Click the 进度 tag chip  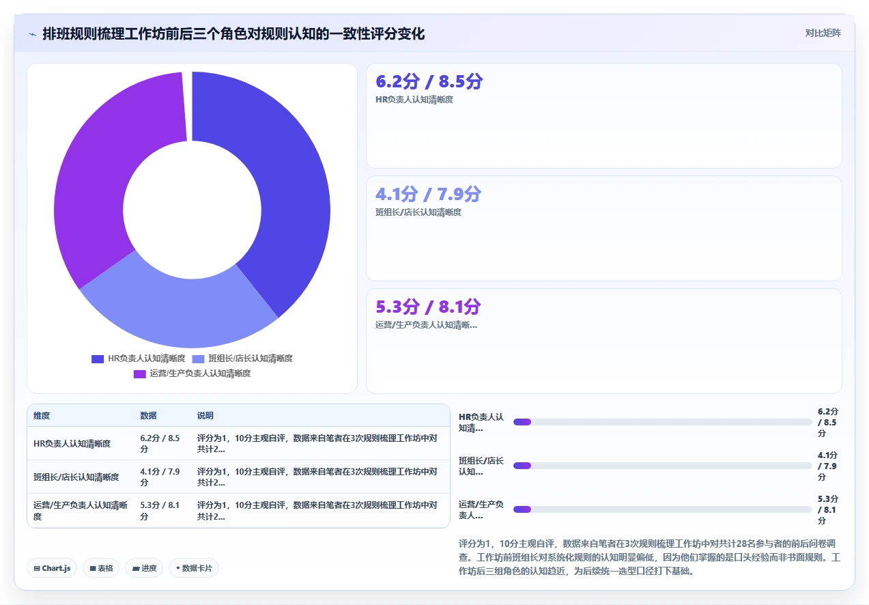point(144,568)
